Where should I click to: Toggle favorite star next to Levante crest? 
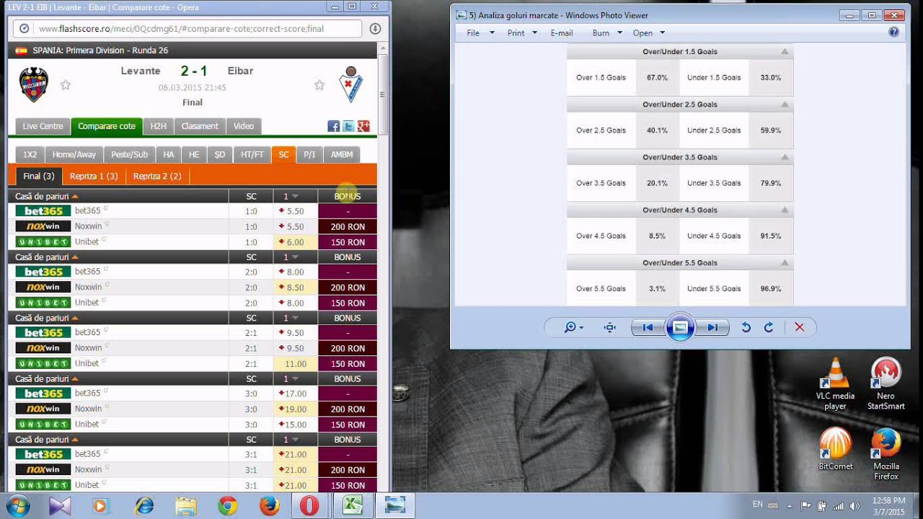coord(66,85)
